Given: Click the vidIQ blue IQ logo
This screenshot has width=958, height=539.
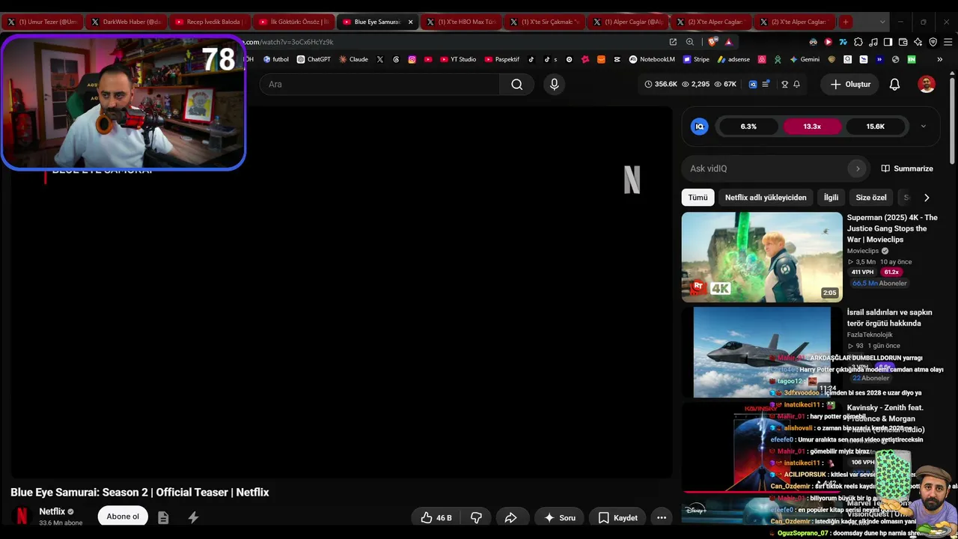Looking at the screenshot, I should pos(700,127).
